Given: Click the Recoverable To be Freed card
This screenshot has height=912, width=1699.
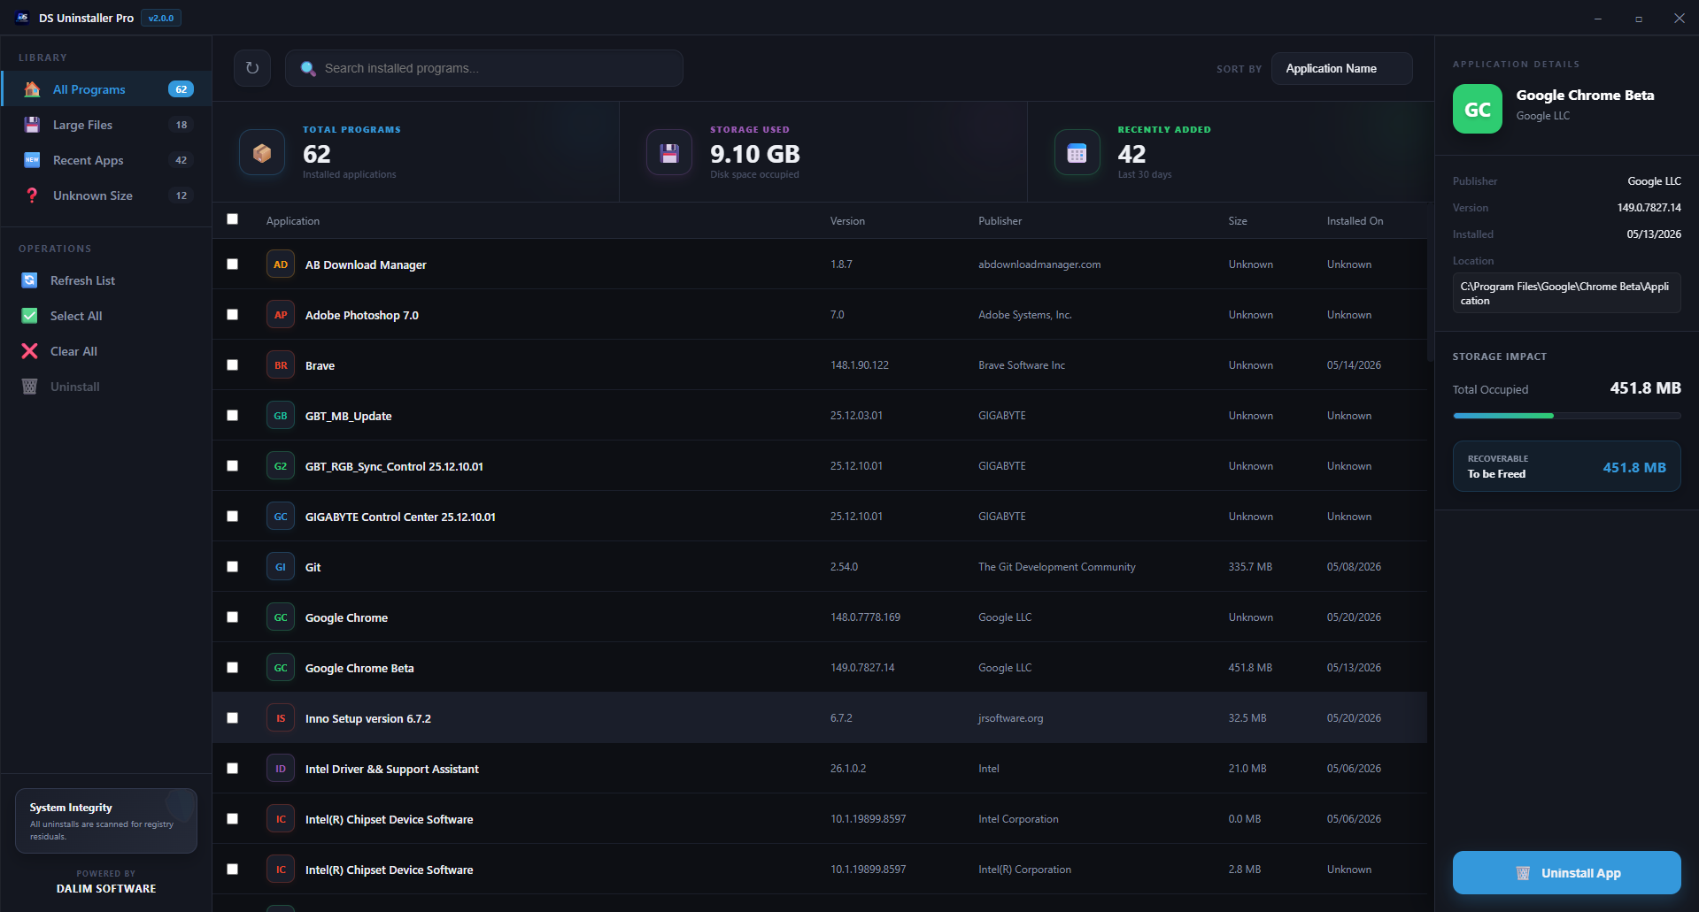Looking at the screenshot, I should click(x=1566, y=466).
